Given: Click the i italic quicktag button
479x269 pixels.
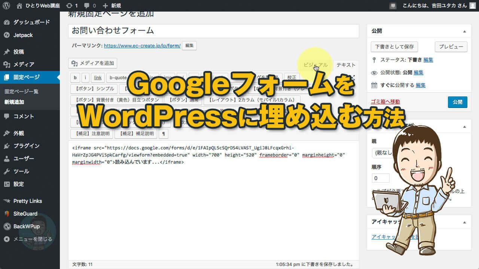Looking at the screenshot, I should pyautogui.click(x=86, y=77).
